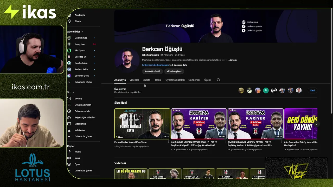333x187 pixels.
Task: Open options menu for FM 26 3. Bölüm video
Action: [225, 142]
